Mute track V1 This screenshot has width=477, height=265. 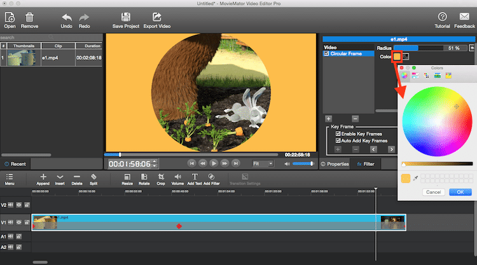11,222
